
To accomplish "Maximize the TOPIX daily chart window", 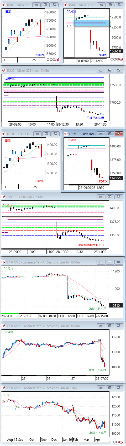I will [x=46, y=134].
